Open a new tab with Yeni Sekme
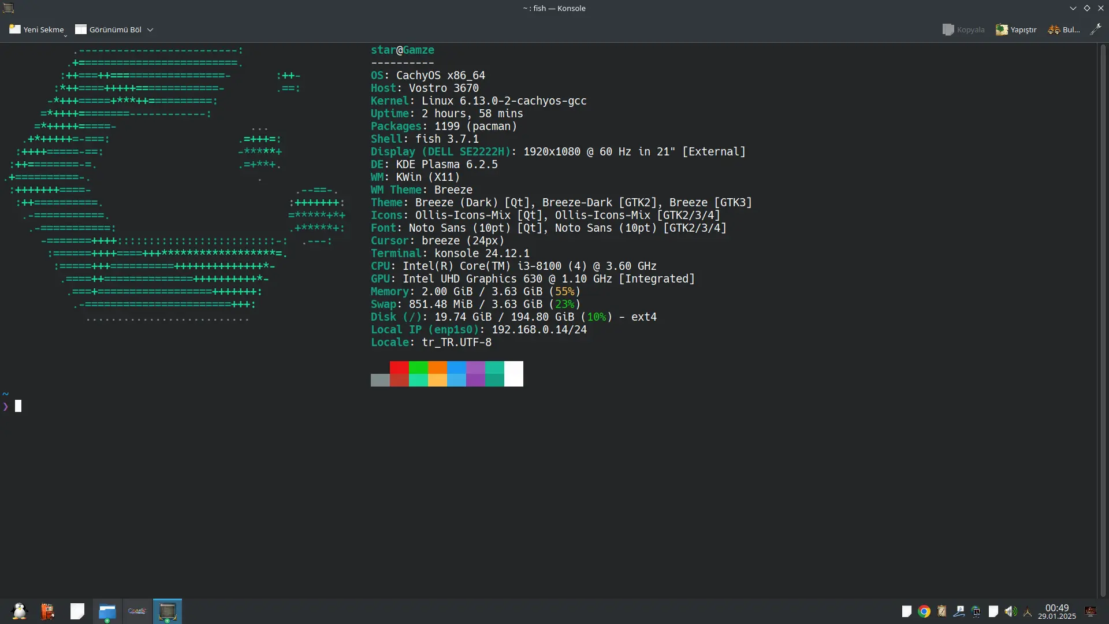The image size is (1109, 624). (36, 29)
